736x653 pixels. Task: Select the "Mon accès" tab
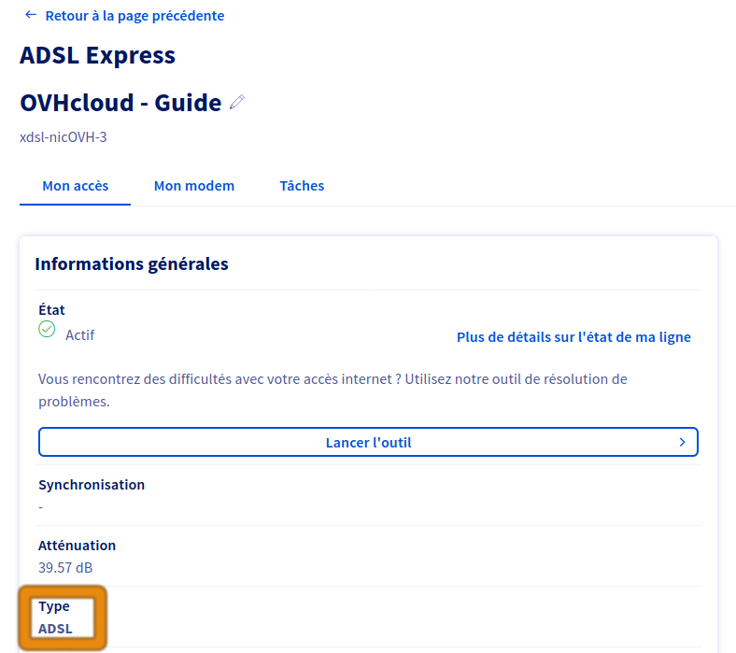coord(75,186)
